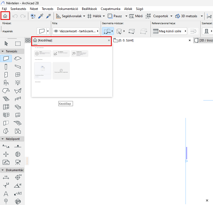
Task: Select the Arrow tool
Action: click(6, 44)
